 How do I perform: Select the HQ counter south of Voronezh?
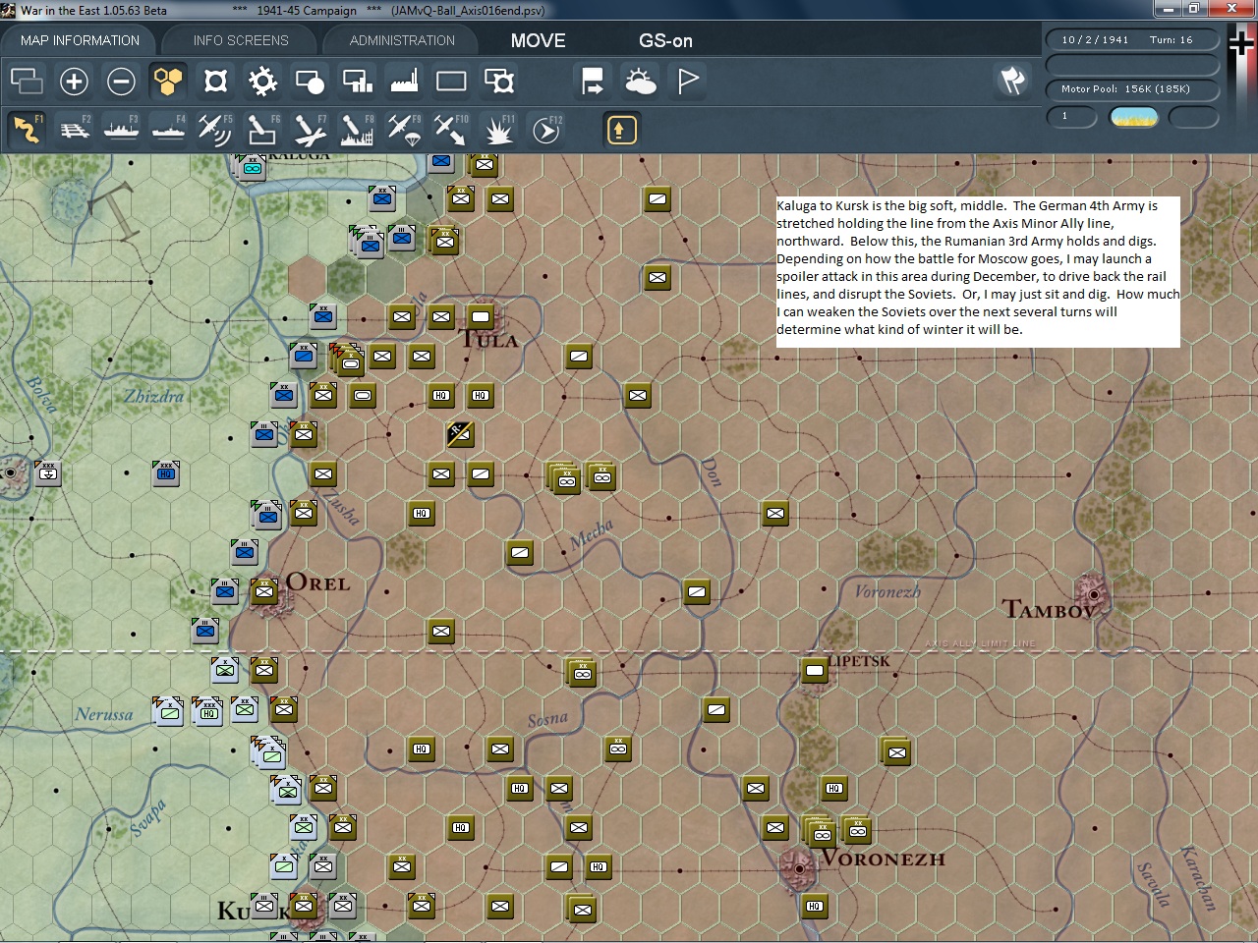pos(815,907)
